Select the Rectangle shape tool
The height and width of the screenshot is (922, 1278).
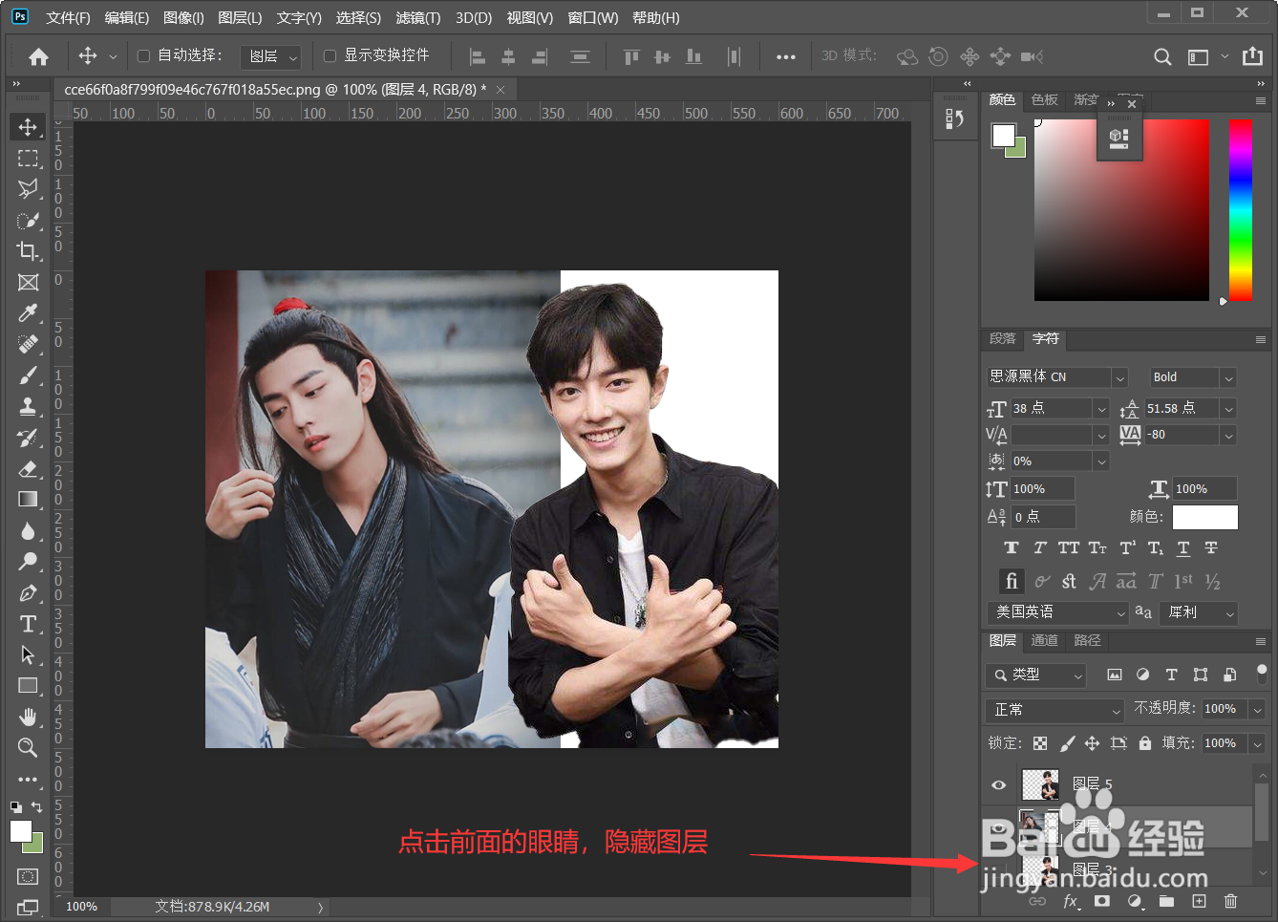[28, 685]
